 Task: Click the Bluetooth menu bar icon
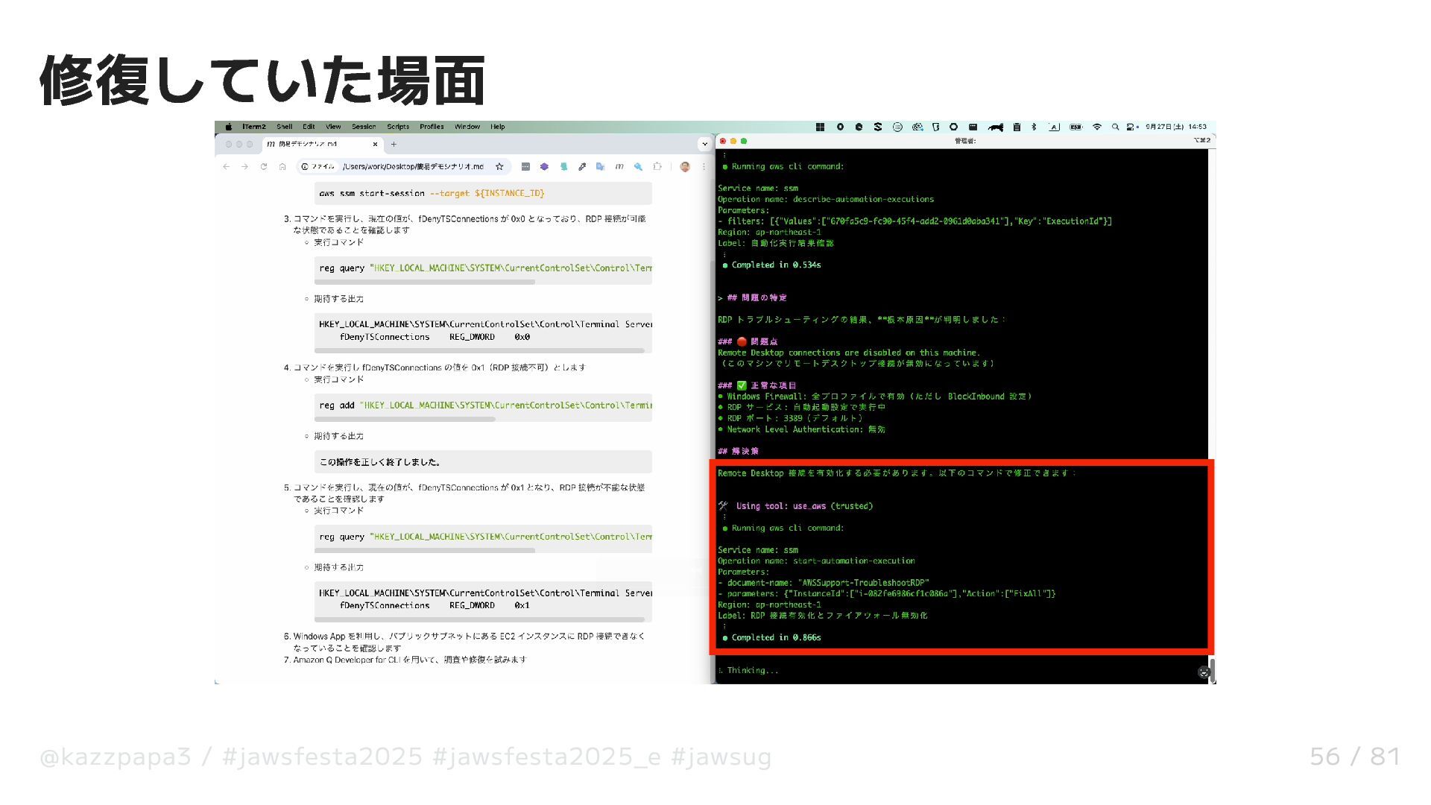pos(1034,127)
